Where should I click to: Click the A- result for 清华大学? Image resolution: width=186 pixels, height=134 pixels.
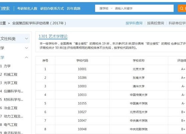coord(183,86)
